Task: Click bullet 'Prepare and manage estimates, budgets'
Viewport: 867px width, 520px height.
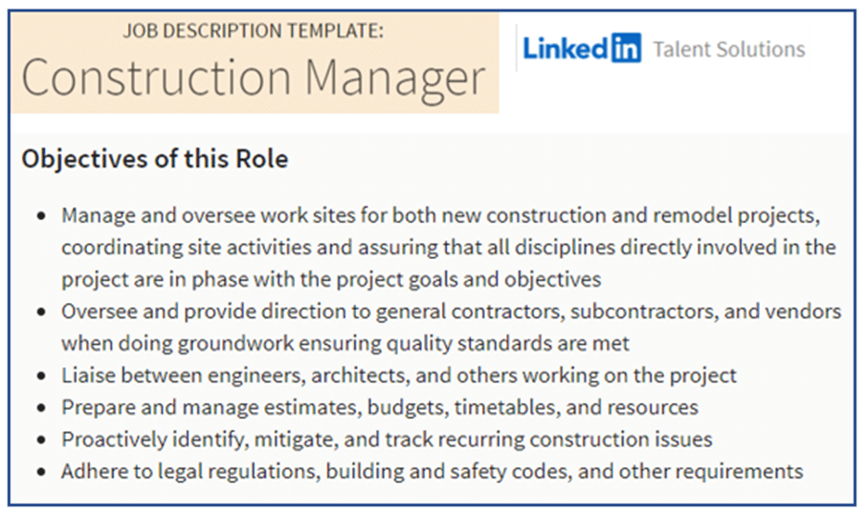Action: [x=380, y=407]
